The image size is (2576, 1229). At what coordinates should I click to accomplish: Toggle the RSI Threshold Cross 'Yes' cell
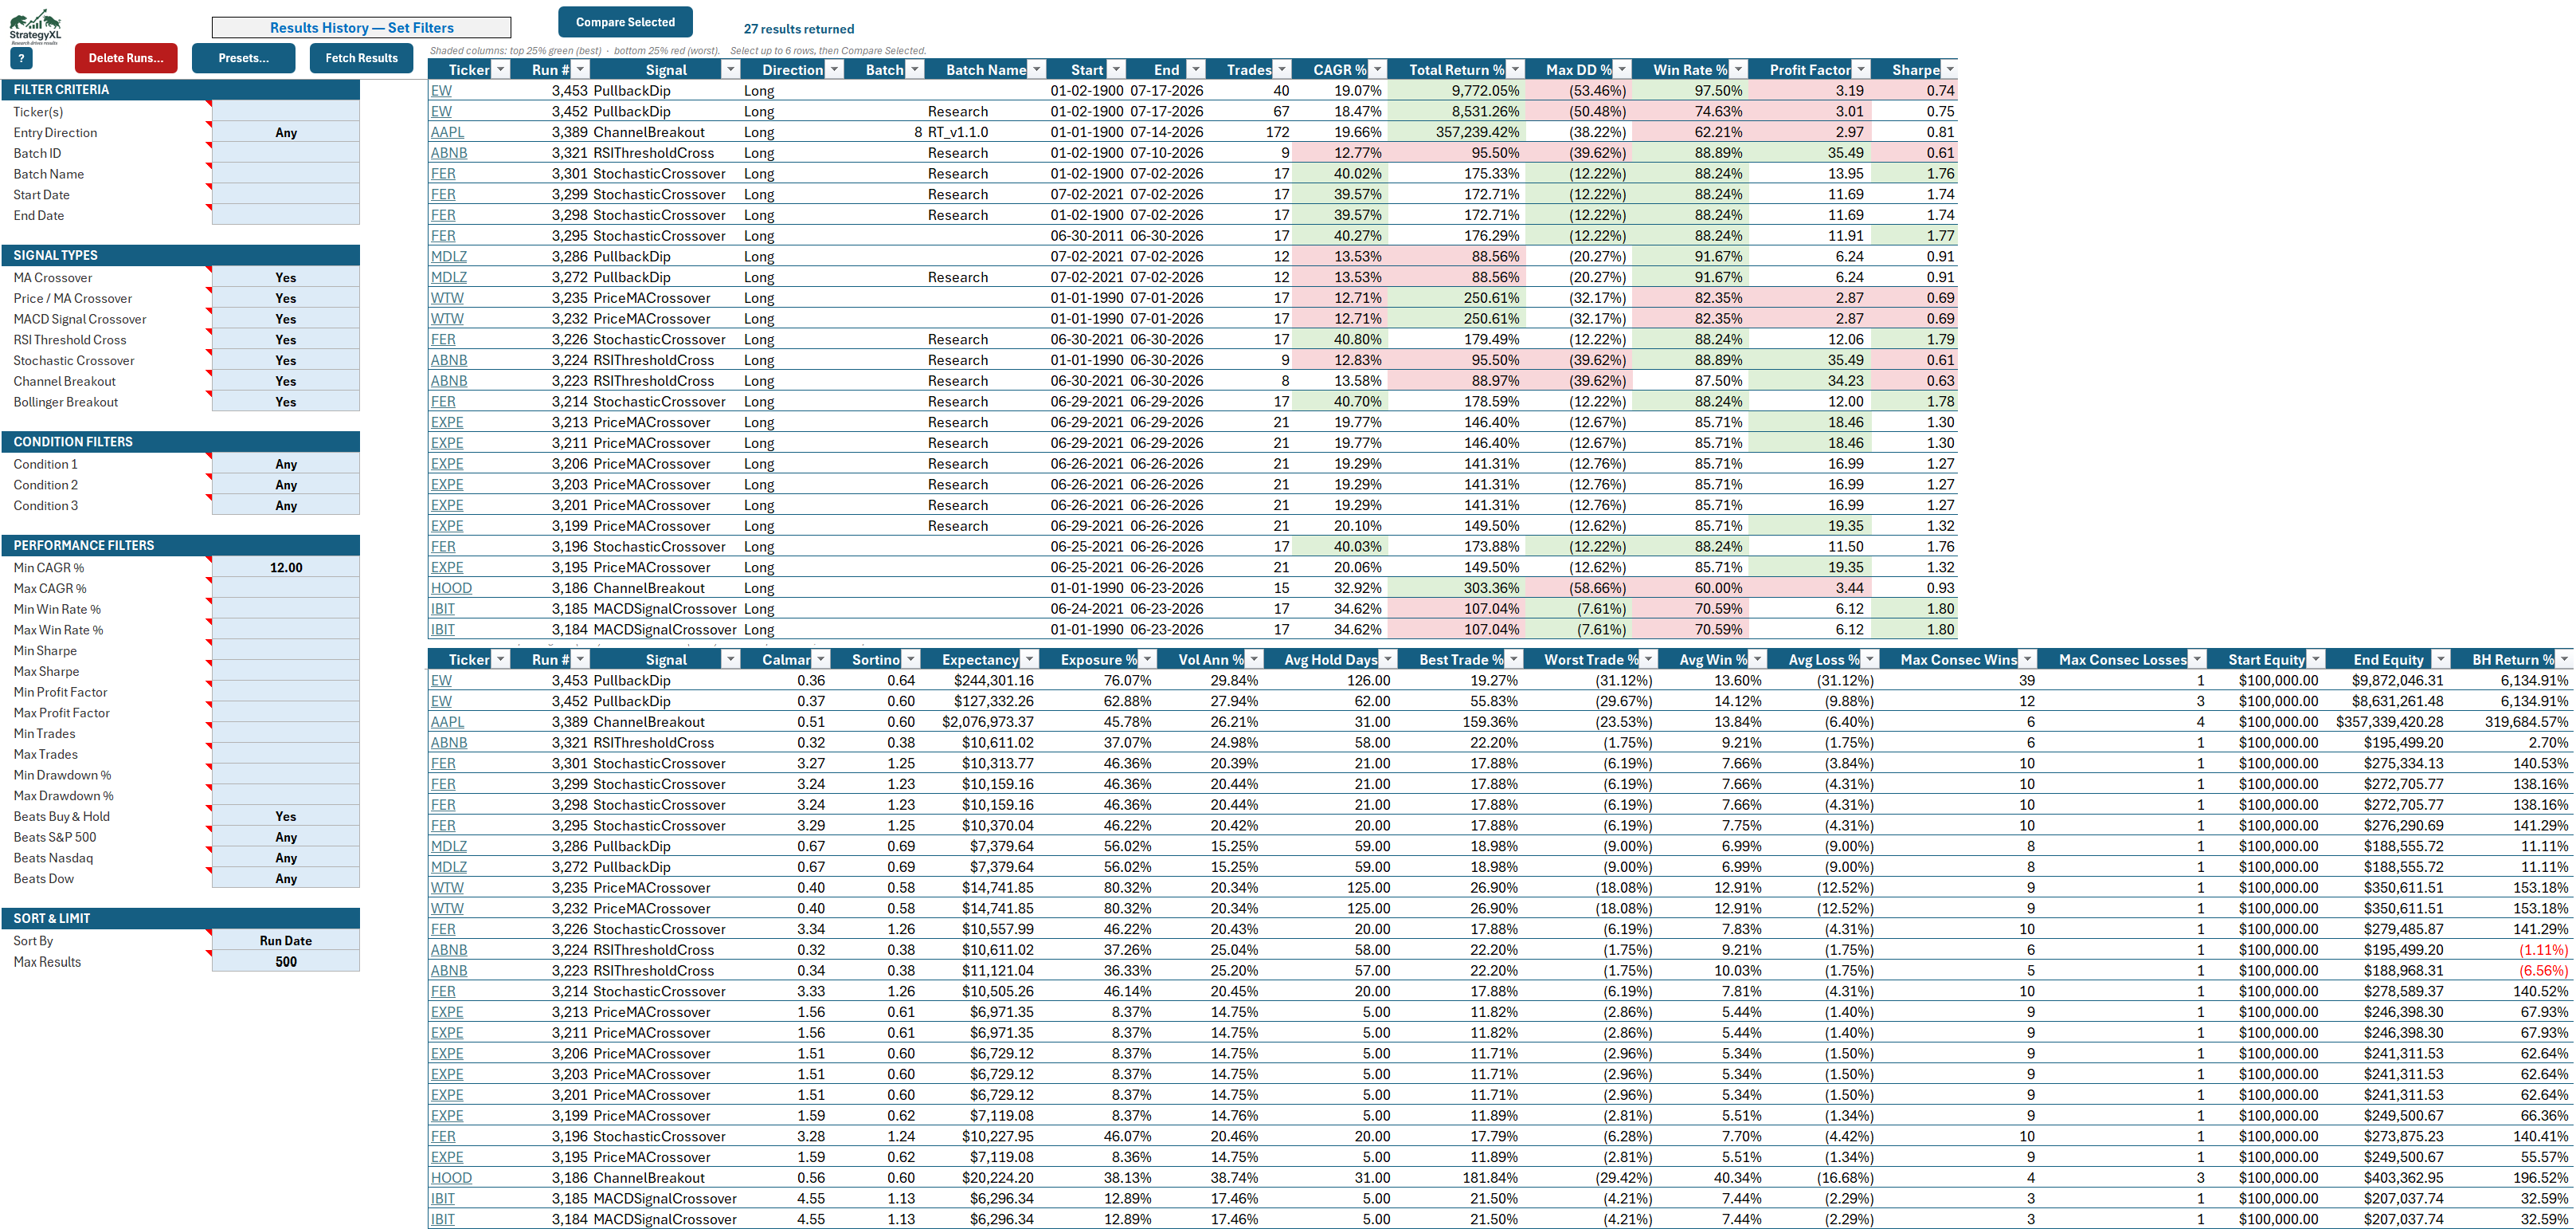(285, 340)
